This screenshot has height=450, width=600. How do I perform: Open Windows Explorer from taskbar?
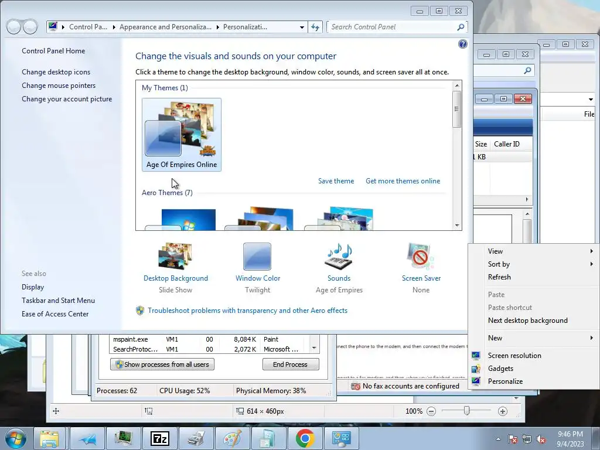(49, 438)
